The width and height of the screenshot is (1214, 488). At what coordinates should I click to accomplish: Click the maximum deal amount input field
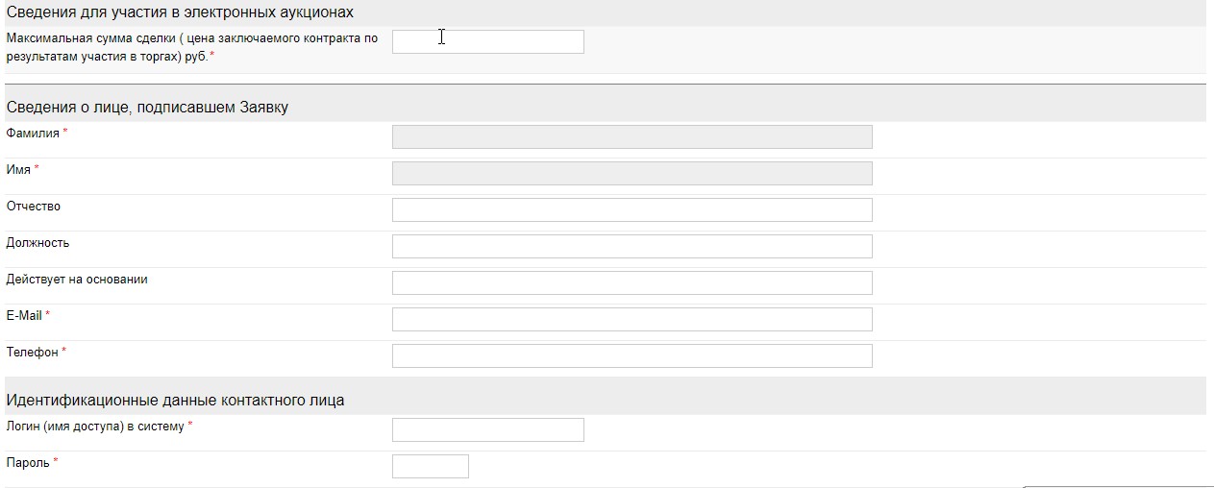click(x=487, y=41)
